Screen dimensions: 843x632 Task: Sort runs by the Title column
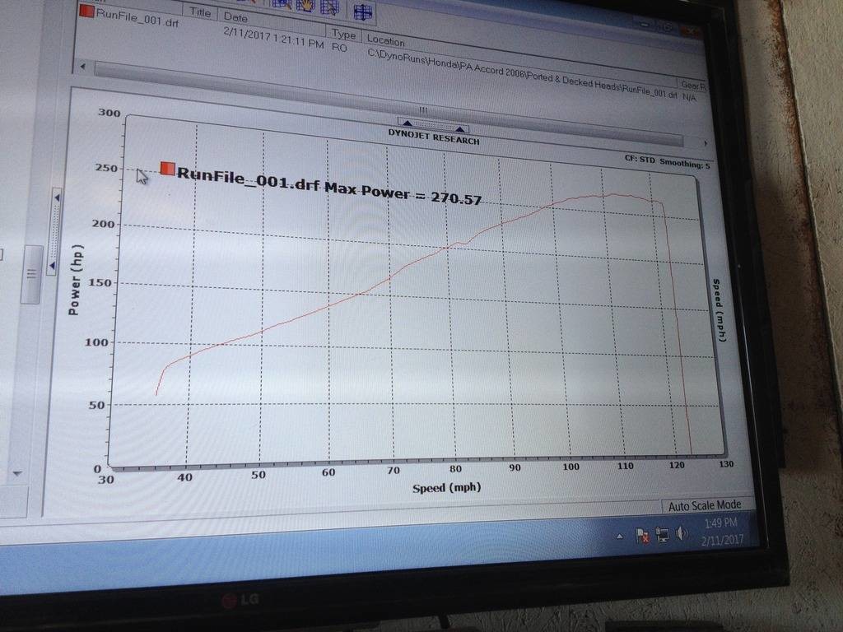199,12
